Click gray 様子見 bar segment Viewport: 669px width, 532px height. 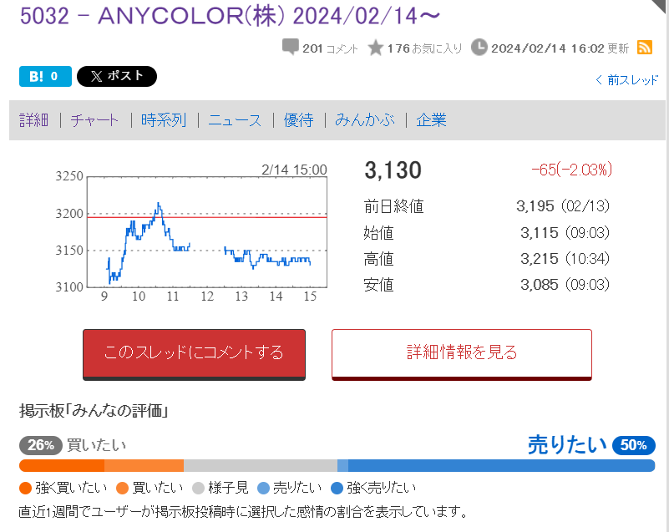(261, 465)
